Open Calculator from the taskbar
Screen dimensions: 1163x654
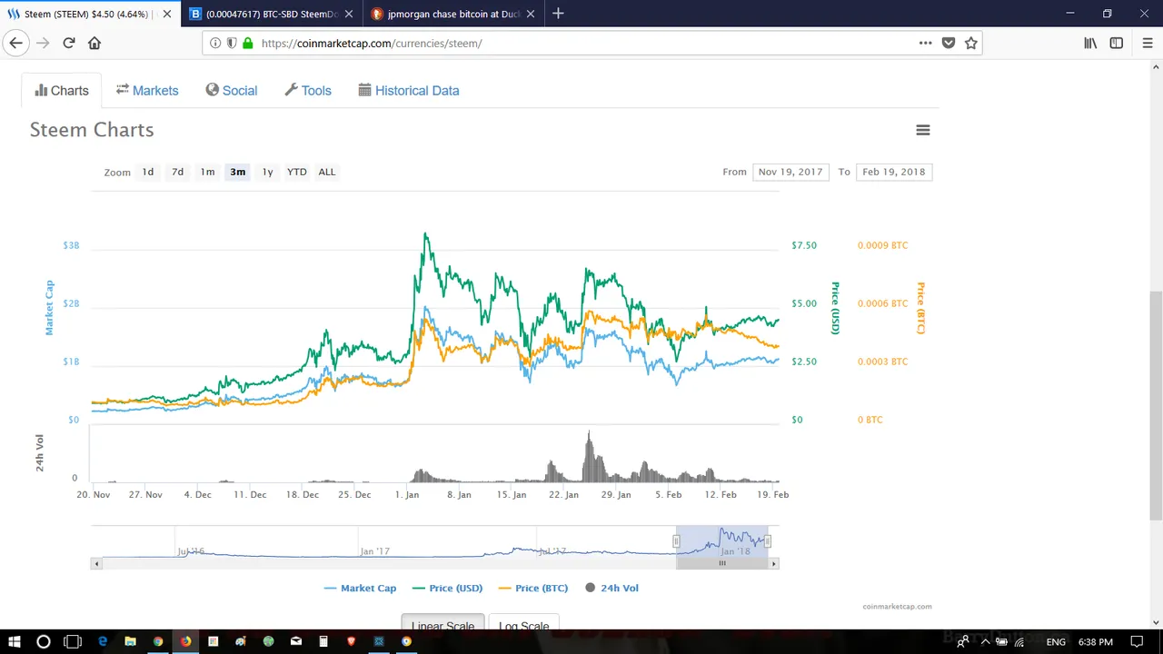click(x=323, y=641)
